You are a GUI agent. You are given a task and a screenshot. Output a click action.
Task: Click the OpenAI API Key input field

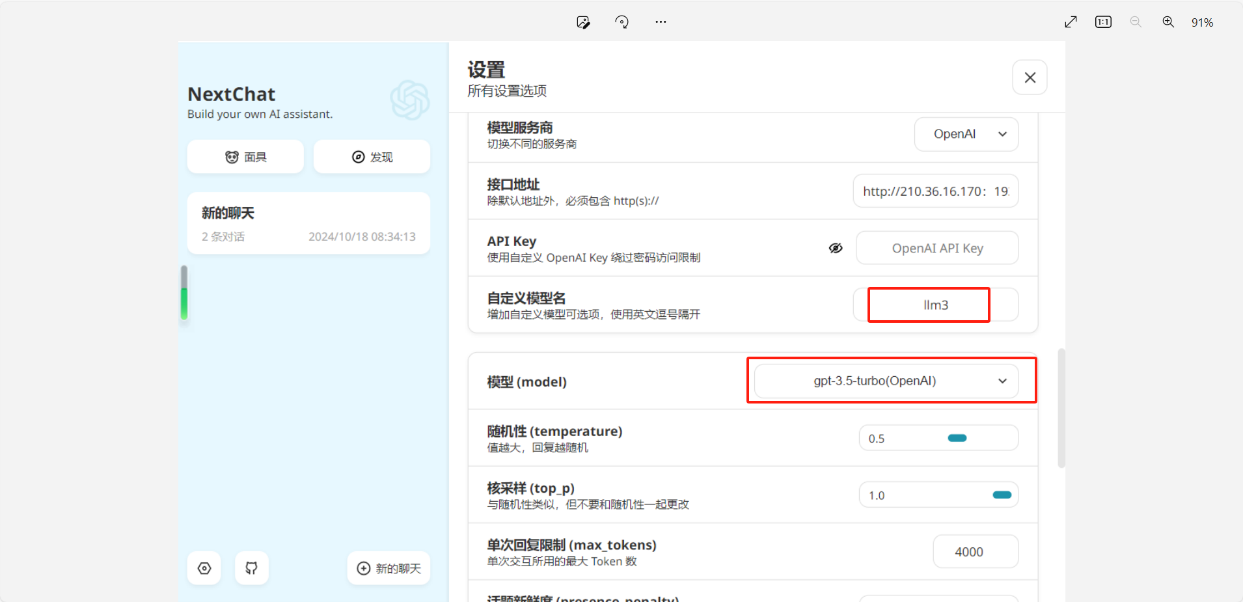[x=937, y=248]
